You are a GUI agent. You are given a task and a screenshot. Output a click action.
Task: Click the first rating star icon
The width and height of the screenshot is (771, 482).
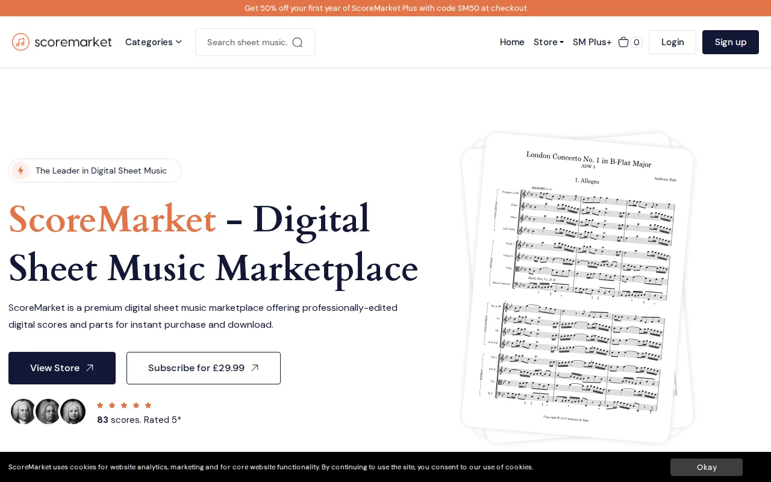100,405
